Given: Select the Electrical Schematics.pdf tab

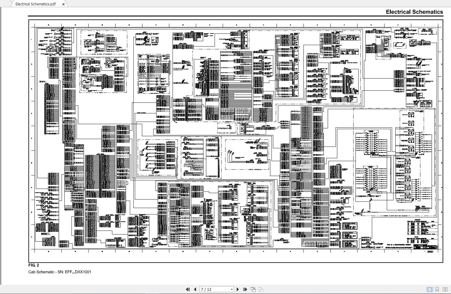Looking at the screenshot, I should click(35, 4).
